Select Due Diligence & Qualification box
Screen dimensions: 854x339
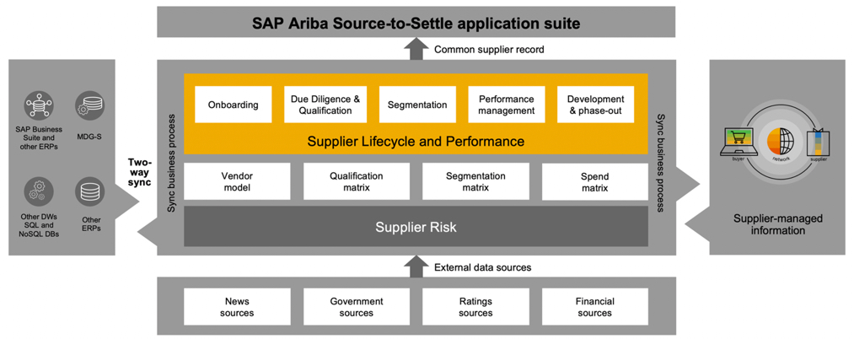[325, 105]
